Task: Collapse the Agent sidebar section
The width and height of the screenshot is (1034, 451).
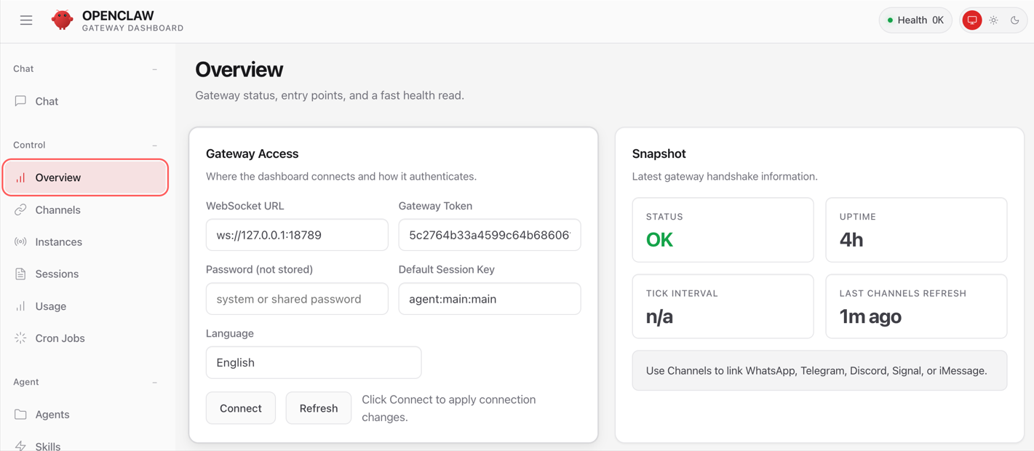Action: [155, 383]
